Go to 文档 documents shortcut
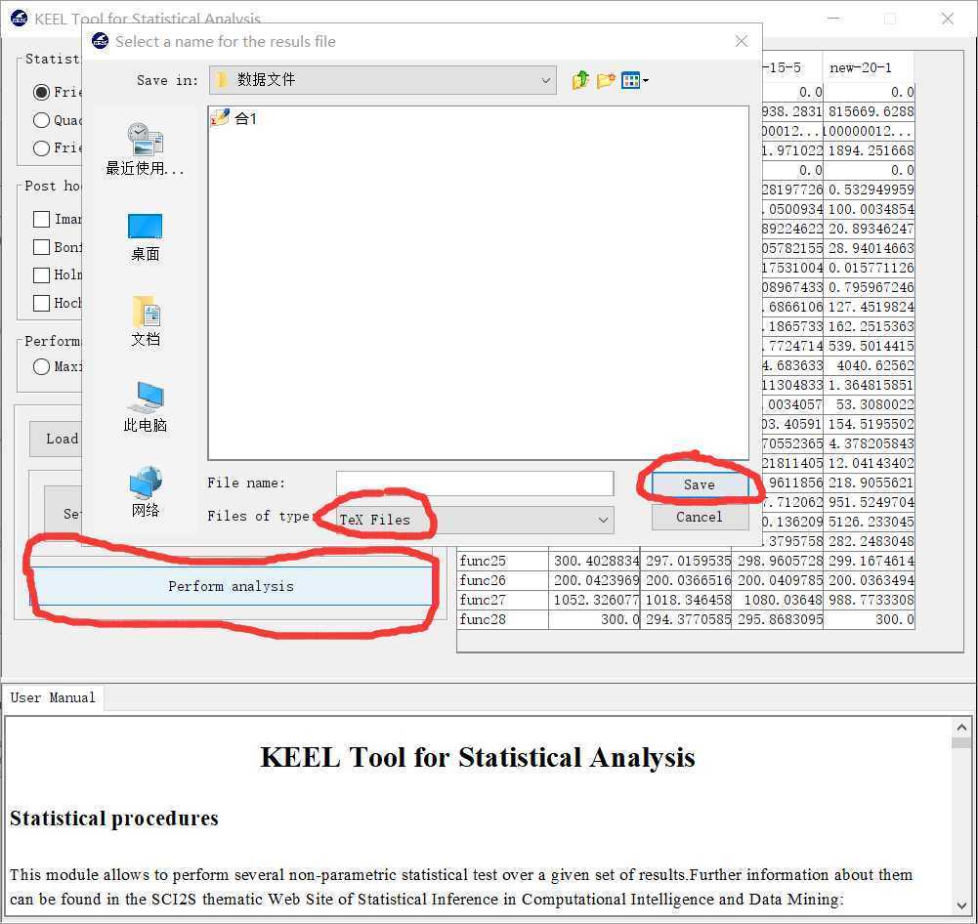 pos(146,321)
